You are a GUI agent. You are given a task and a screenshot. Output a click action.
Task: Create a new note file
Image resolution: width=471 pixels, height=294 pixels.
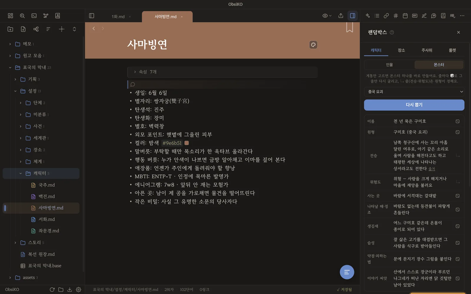(x=23, y=29)
